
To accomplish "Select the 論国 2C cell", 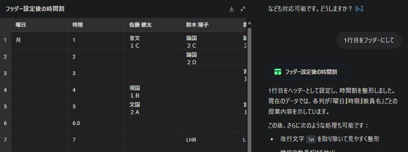I will (x=210, y=40).
